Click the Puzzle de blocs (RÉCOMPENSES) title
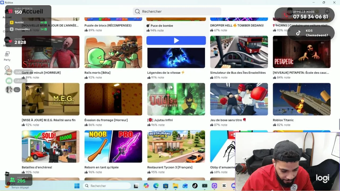Screen dimensions: 340x191 pos(108,25)
